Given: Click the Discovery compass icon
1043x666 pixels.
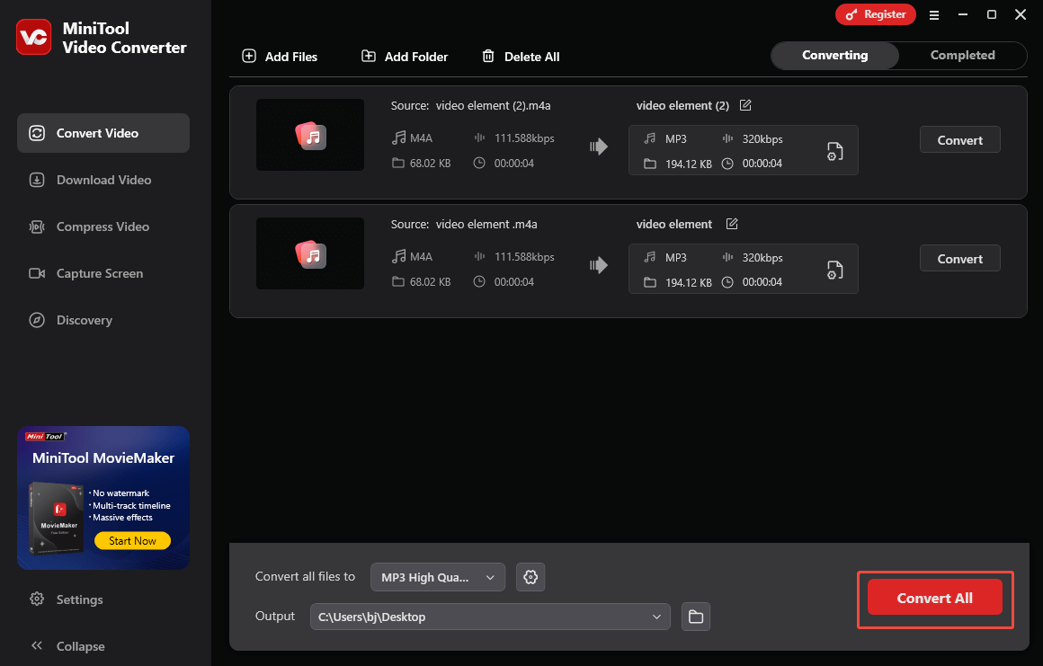Looking at the screenshot, I should tap(37, 320).
